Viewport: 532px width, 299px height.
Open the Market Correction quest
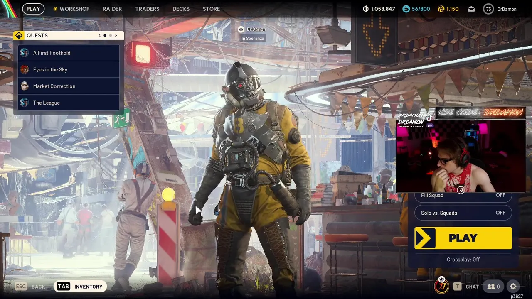click(69, 86)
